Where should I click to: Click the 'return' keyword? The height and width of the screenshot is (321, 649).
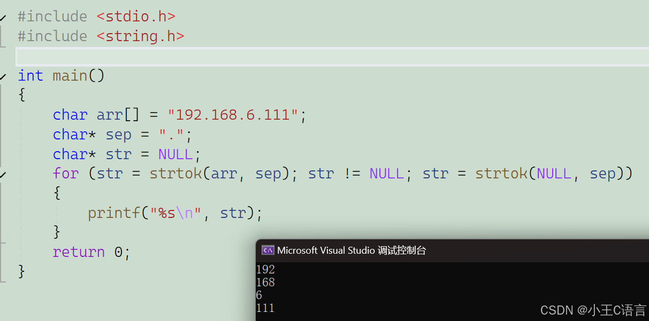(79, 252)
